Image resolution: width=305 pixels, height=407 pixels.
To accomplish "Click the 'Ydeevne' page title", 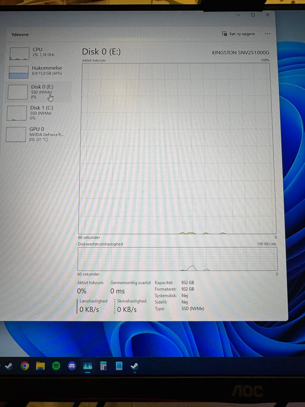I will coord(20,34).
